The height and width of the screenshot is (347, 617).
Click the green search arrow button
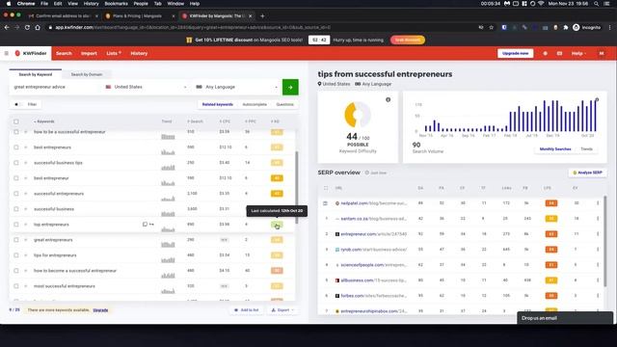click(x=290, y=87)
